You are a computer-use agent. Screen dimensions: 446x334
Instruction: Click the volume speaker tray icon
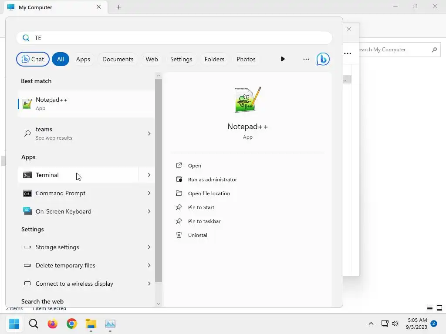pos(395,324)
